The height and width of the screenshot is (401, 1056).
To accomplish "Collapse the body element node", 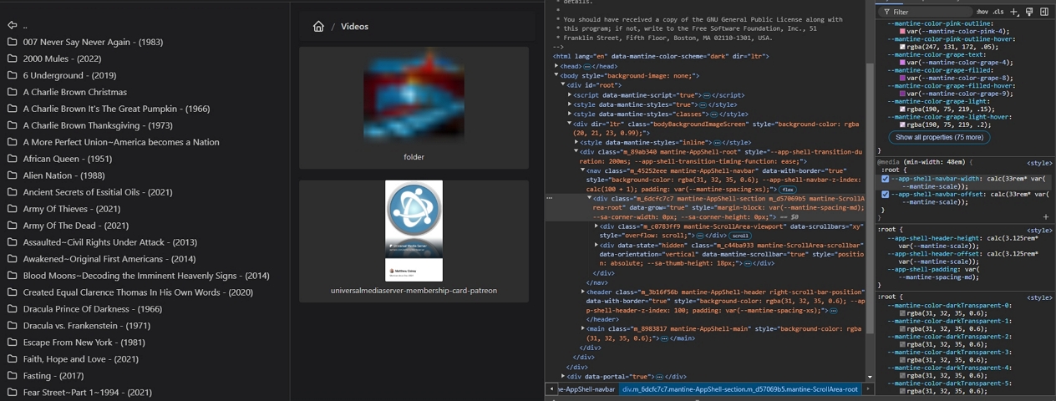I will [x=557, y=75].
